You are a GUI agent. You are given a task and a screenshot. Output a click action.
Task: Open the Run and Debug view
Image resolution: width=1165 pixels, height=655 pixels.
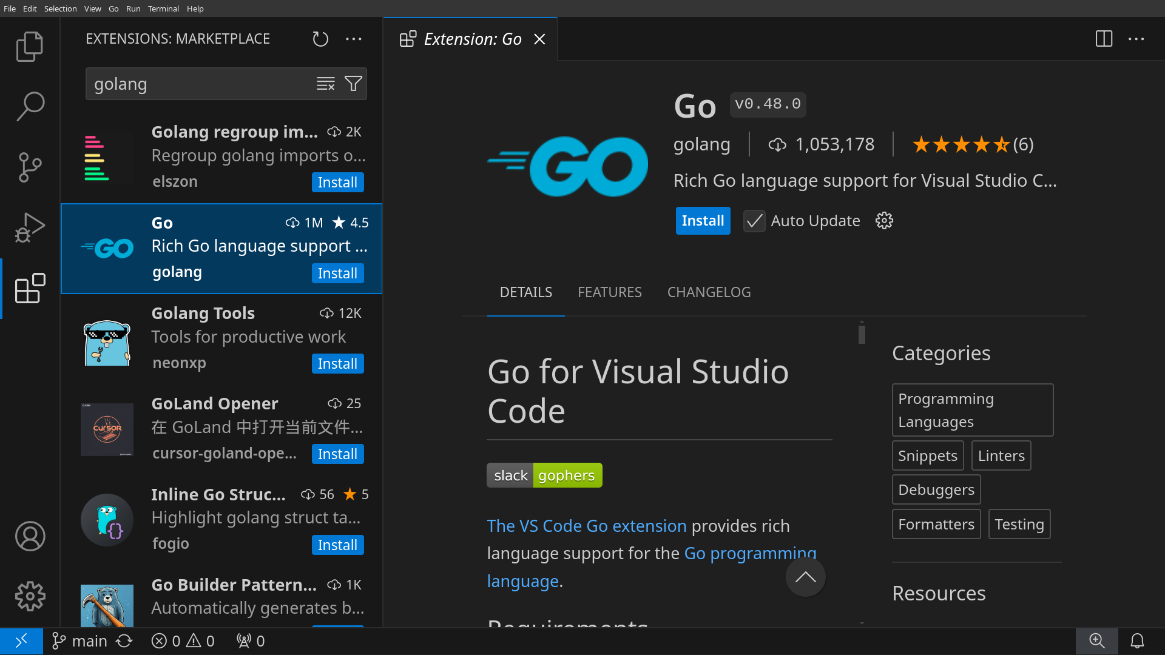30,227
